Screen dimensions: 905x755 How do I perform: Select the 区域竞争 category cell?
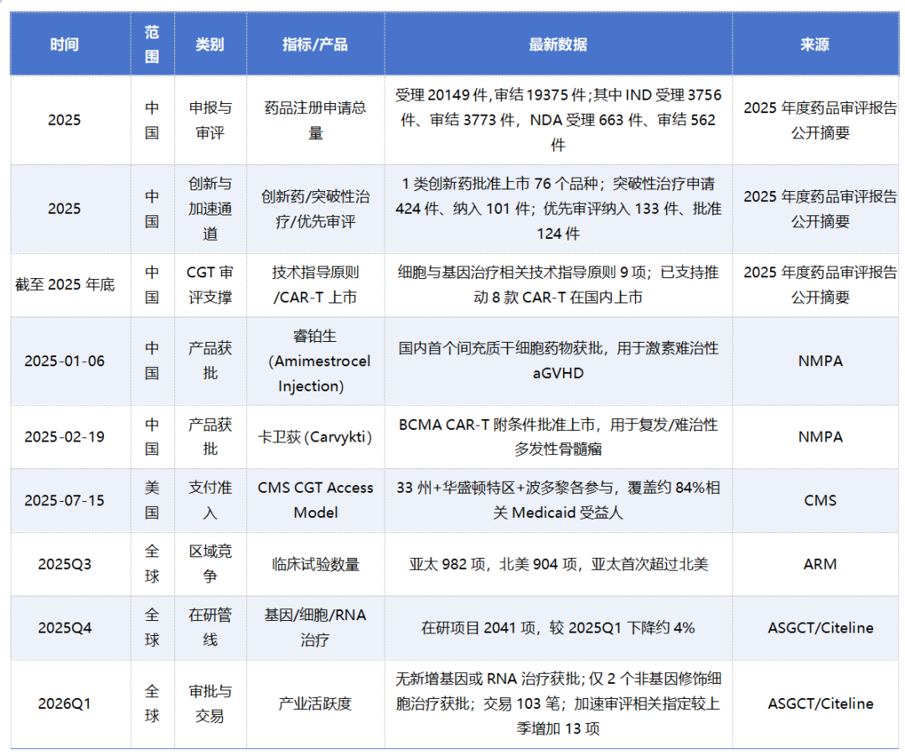pyautogui.click(x=210, y=564)
